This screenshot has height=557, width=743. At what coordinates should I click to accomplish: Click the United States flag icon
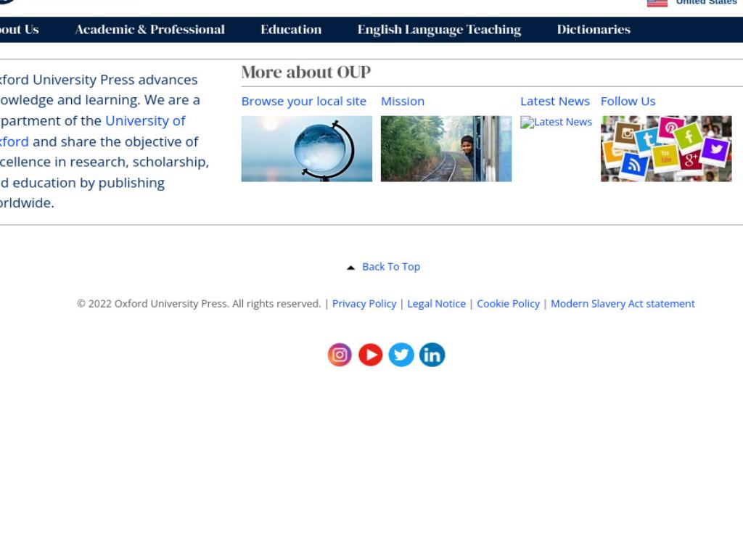(657, 4)
